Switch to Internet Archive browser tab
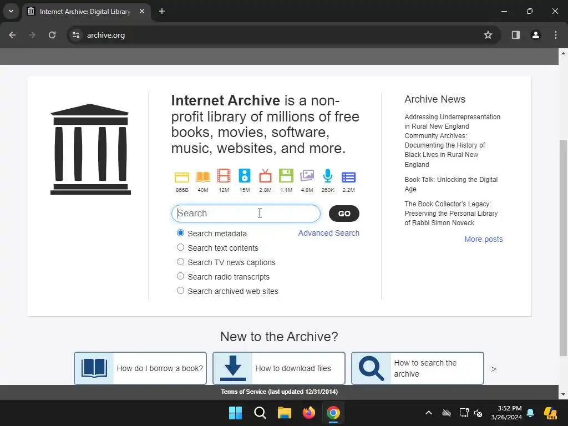Viewport: 568px width, 426px height. click(85, 11)
